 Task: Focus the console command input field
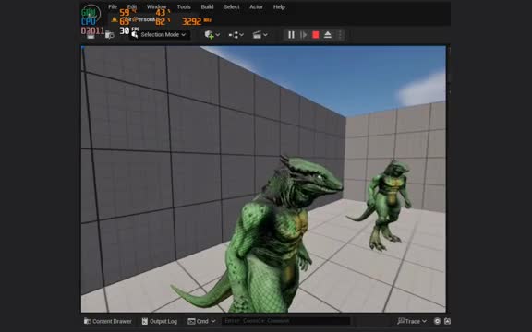coord(286,321)
